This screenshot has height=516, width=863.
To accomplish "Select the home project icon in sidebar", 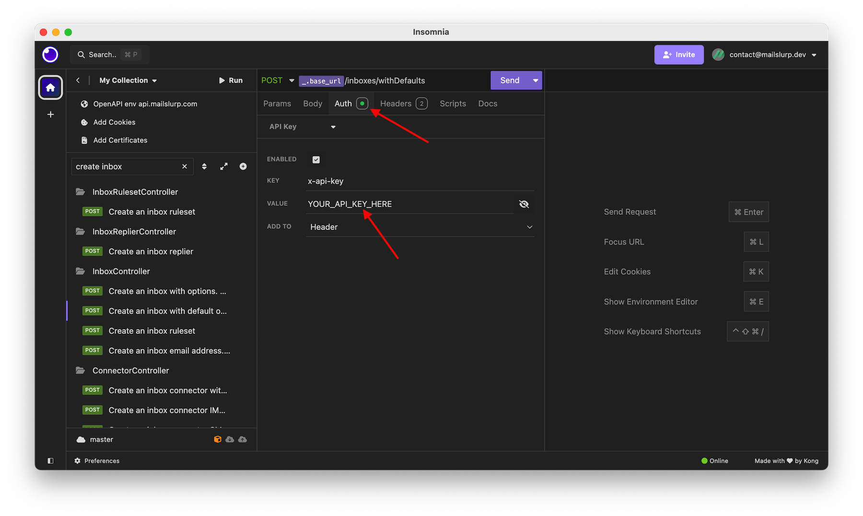I will click(x=50, y=87).
